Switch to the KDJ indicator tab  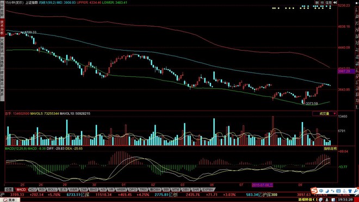(33, 189)
